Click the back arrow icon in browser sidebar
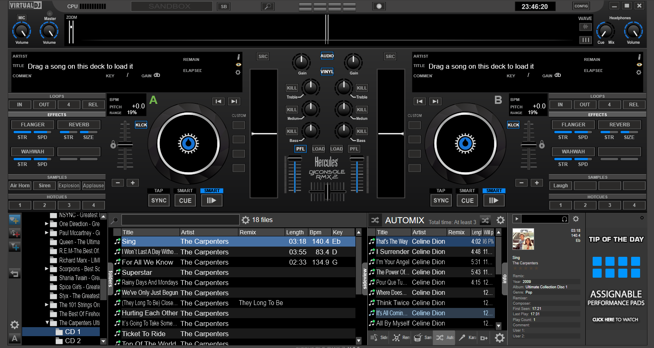The height and width of the screenshot is (348, 654). click(x=15, y=274)
